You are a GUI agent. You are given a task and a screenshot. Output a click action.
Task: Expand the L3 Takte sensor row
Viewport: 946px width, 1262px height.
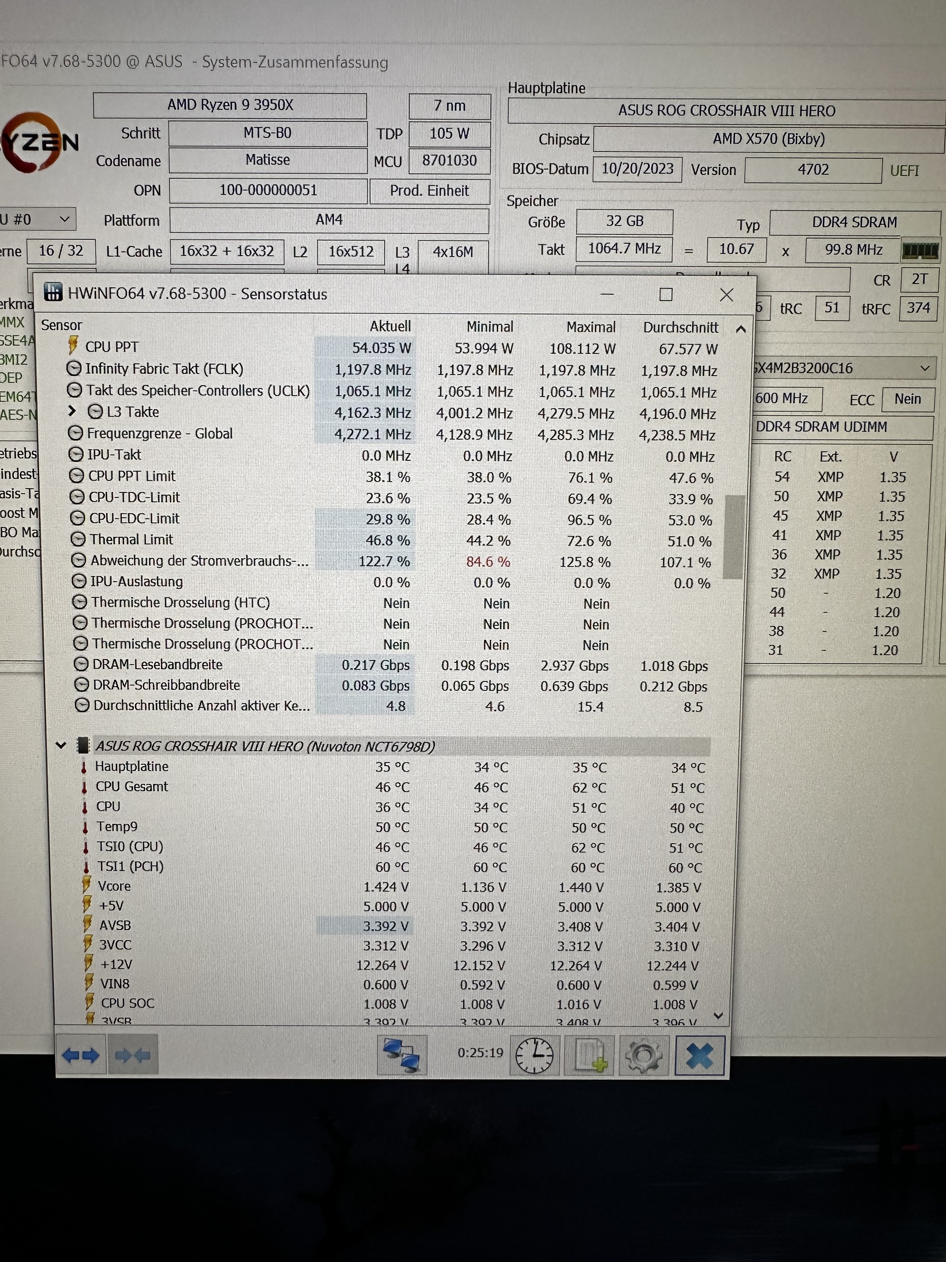coord(72,411)
